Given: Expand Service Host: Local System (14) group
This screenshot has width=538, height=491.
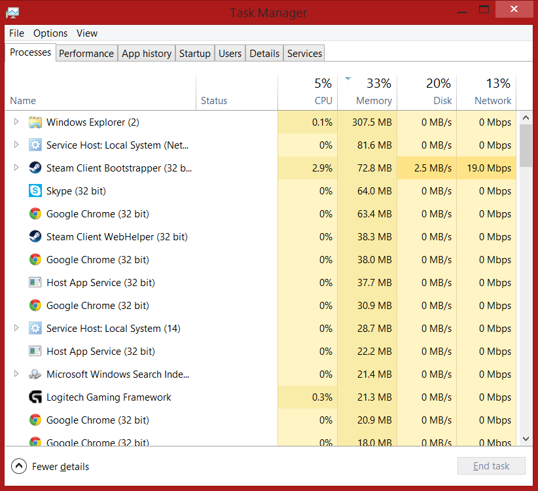Looking at the screenshot, I should tap(16, 328).
